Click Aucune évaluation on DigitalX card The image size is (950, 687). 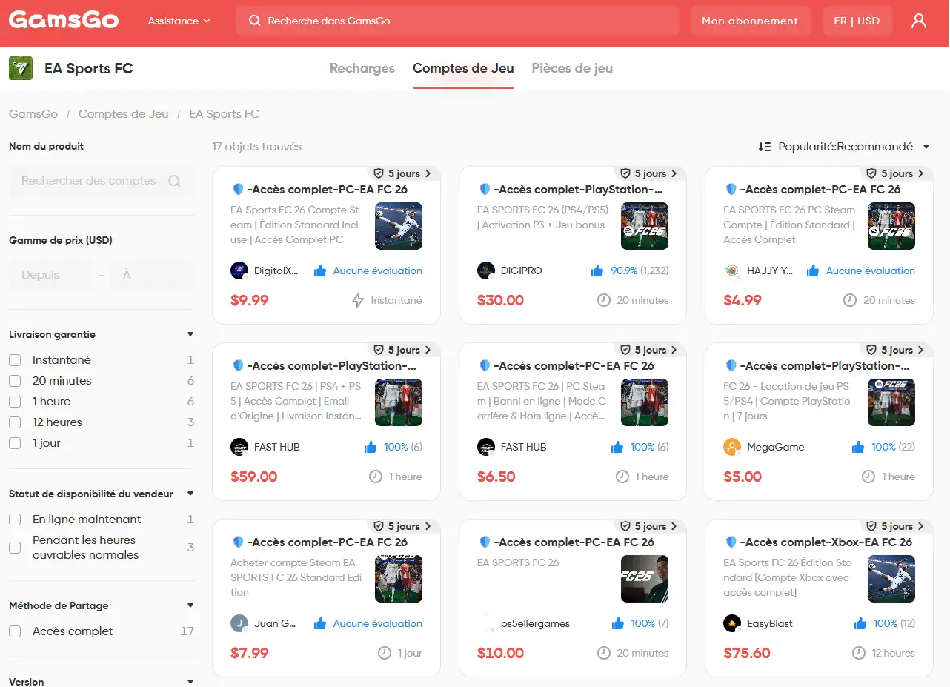378,271
